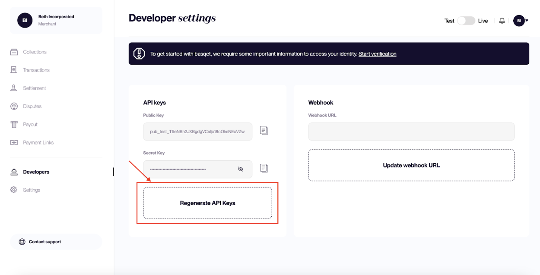Click the BI avatar in the sidebar header
Viewport: 540px width, 275px height.
(25, 20)
